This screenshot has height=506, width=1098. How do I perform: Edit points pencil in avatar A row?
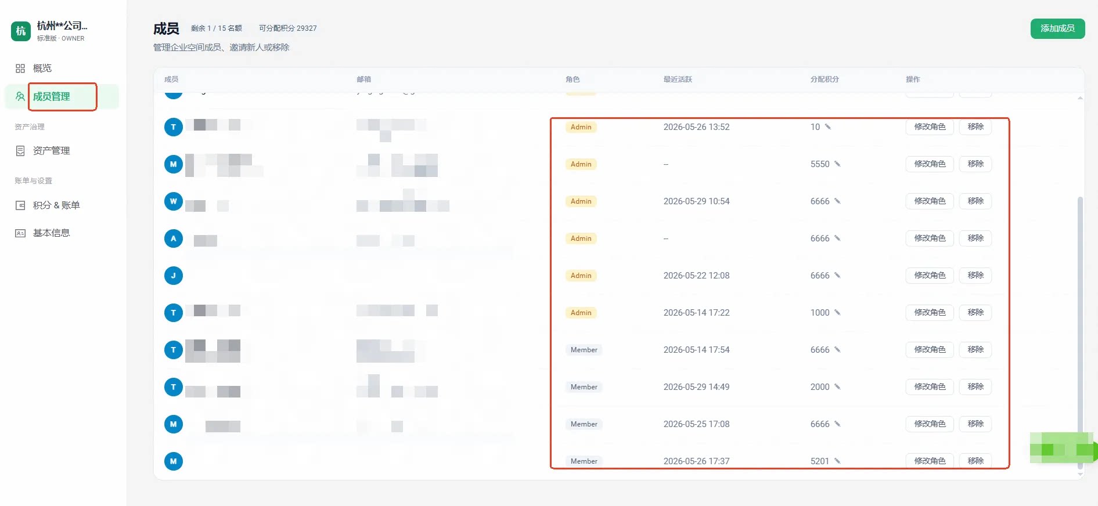click(837, 238)
